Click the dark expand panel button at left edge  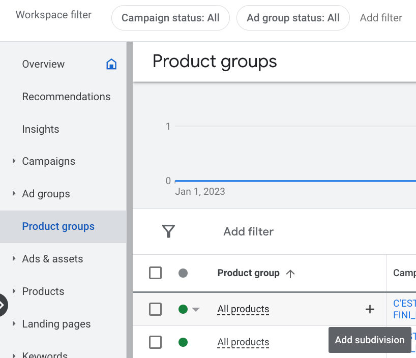3,305
